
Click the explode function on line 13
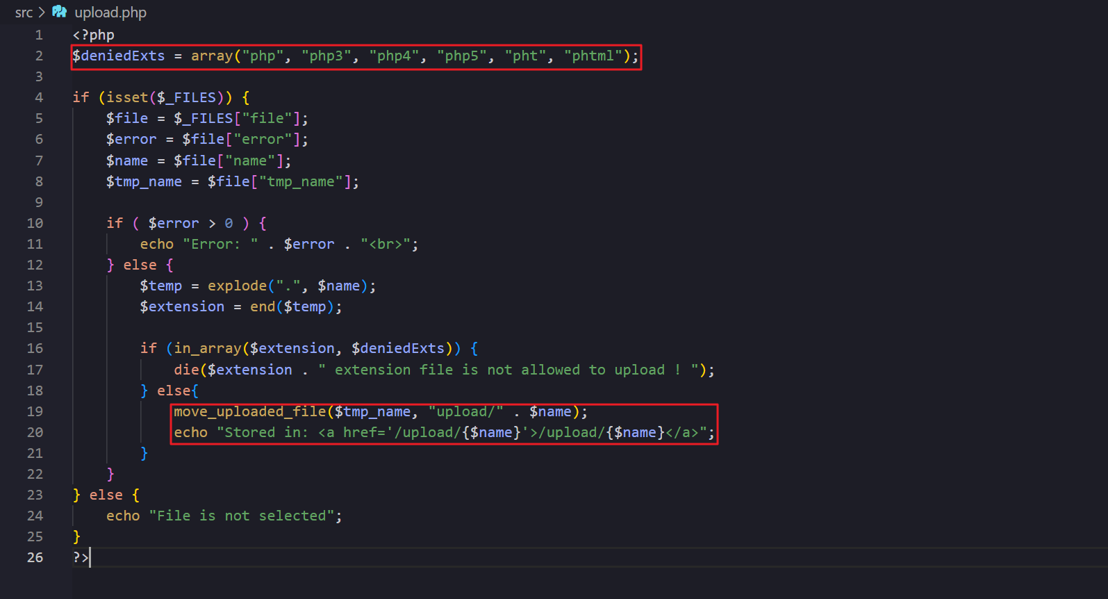click(237, 286)
